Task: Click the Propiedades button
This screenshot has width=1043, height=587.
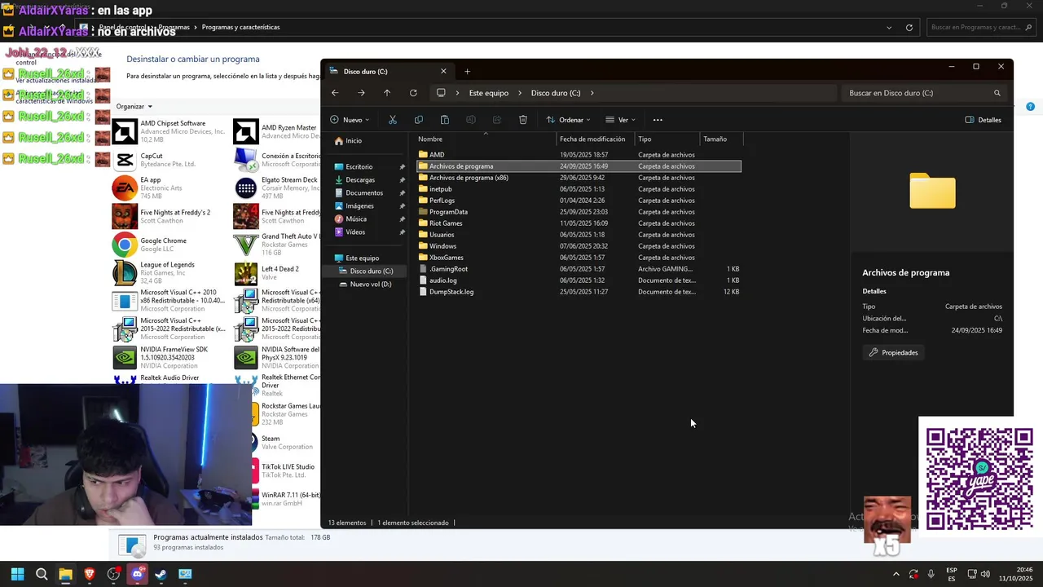Action: [x=893, y=352]
